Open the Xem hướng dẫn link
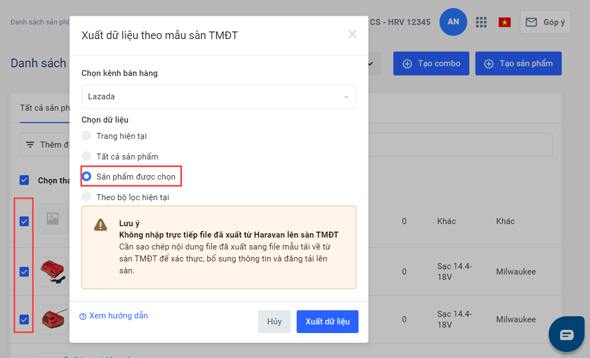This screenshot has height=358, width=590. [x=118, y=316]
